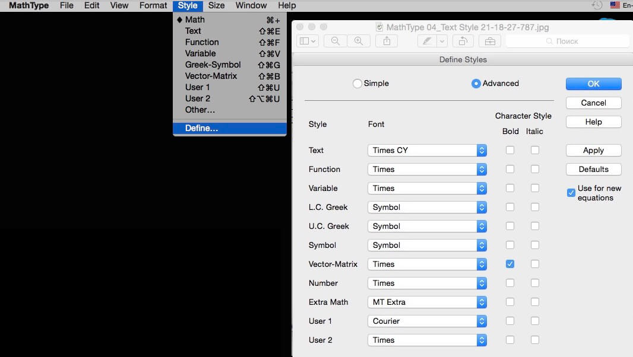
Task: Click the Defaults button
Action: 593,170
